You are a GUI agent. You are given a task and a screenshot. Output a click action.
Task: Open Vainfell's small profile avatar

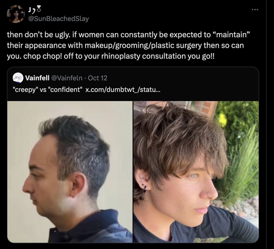18,78
